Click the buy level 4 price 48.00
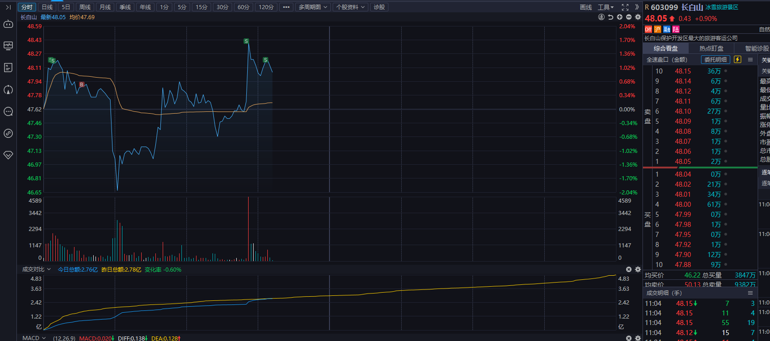770x341 pixels. (x=683, y=205)
